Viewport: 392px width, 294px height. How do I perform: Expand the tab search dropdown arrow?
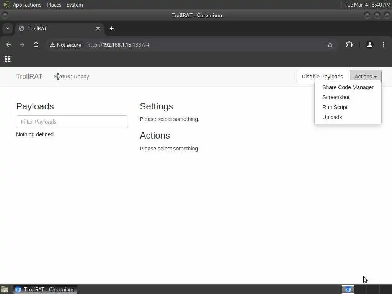[x=8, y=28]
